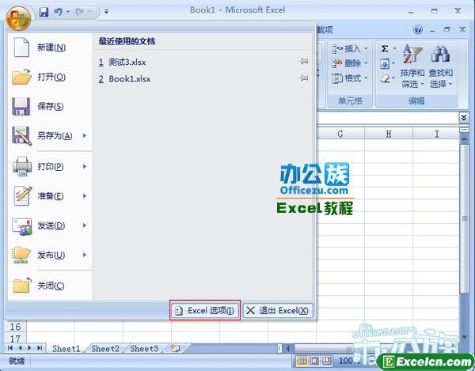Click the AutoSum sigma icon
The height and width of the screenshot is (371, 475).
tap(385, 48)
